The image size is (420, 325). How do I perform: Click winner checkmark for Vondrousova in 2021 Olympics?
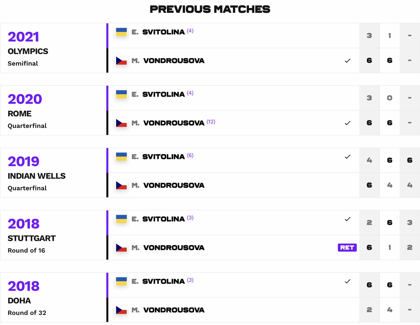click(347, 61)
